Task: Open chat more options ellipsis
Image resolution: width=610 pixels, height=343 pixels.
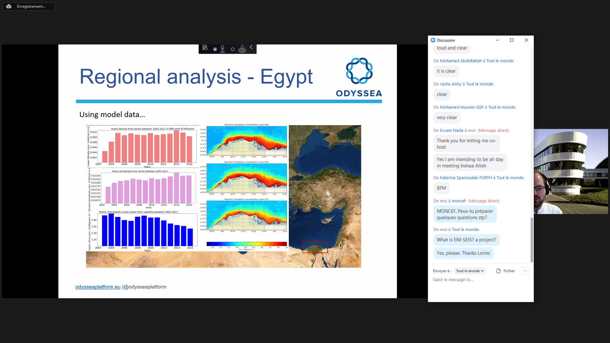Action: [x=525, y=271]
